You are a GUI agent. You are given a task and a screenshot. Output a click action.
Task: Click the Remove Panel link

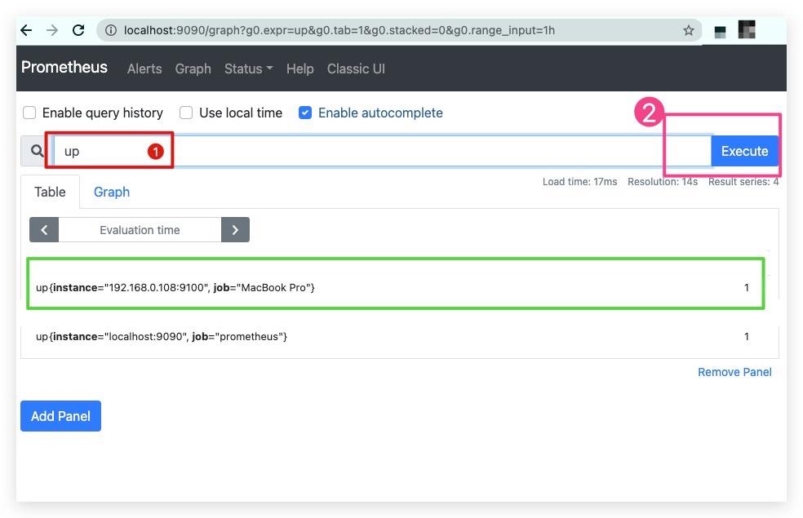pos(734,372)
